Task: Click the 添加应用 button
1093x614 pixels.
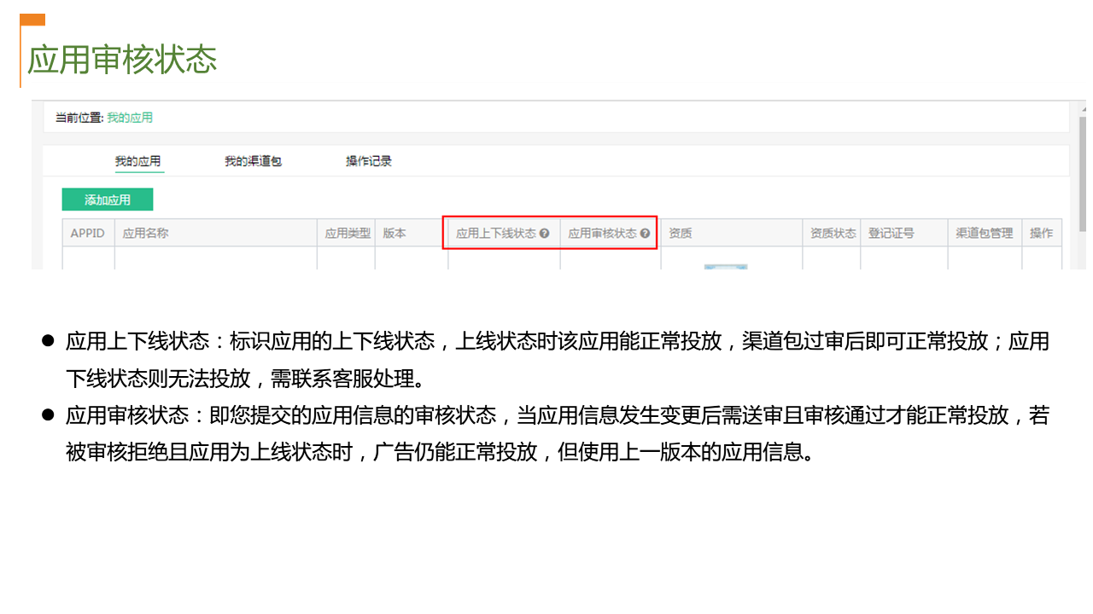Action: click(x=108, y=200)
